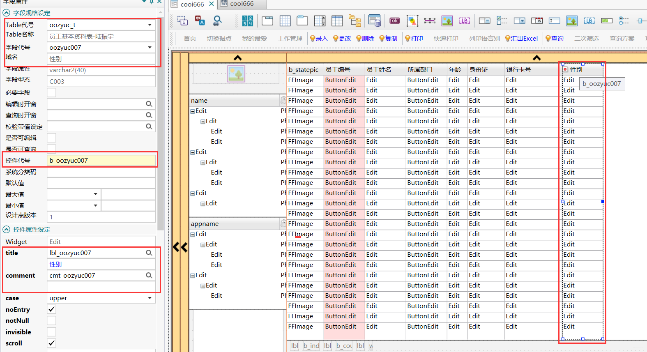Select the blue-framed Image widget tool
This screenshot has width=647, height=352.
point(572,21)
